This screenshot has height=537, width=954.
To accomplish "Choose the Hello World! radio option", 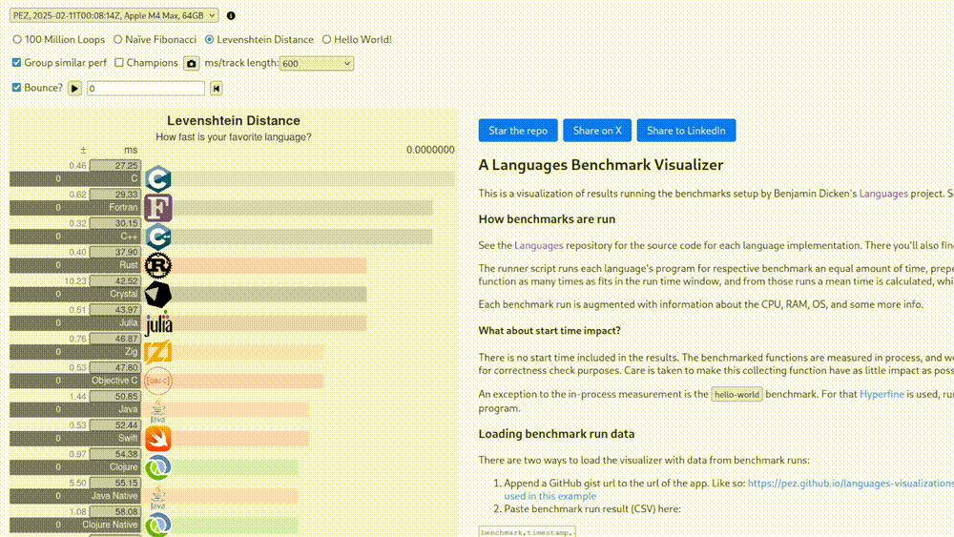I will click(326, 40).
